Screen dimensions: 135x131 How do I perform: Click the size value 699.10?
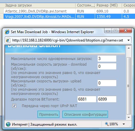[x=102, y=11]
